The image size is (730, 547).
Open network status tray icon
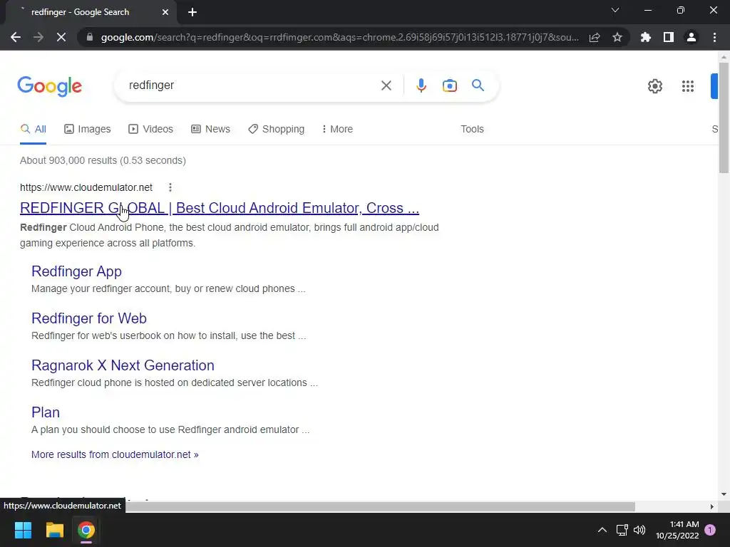622,530
